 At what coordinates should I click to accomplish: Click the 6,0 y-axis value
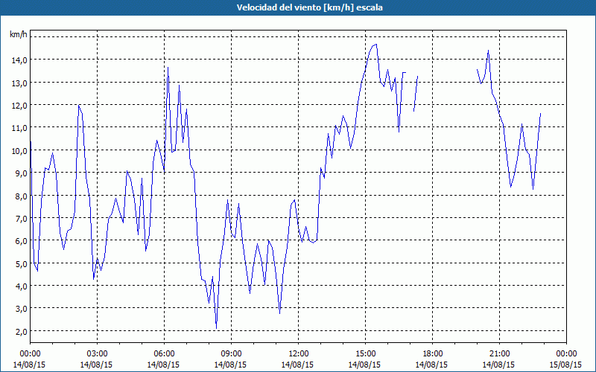[x=21, y=241]
